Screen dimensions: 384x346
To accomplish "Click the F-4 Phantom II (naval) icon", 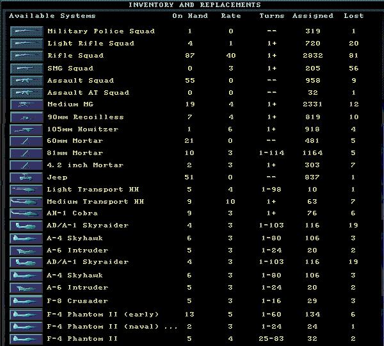I will pos(26,327).
